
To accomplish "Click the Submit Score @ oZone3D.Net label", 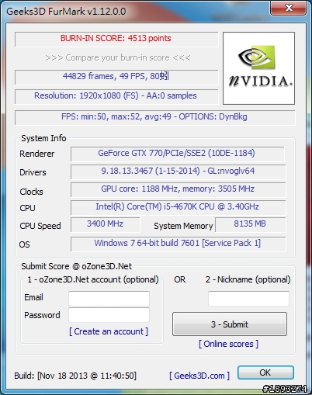I will (76, 266).
